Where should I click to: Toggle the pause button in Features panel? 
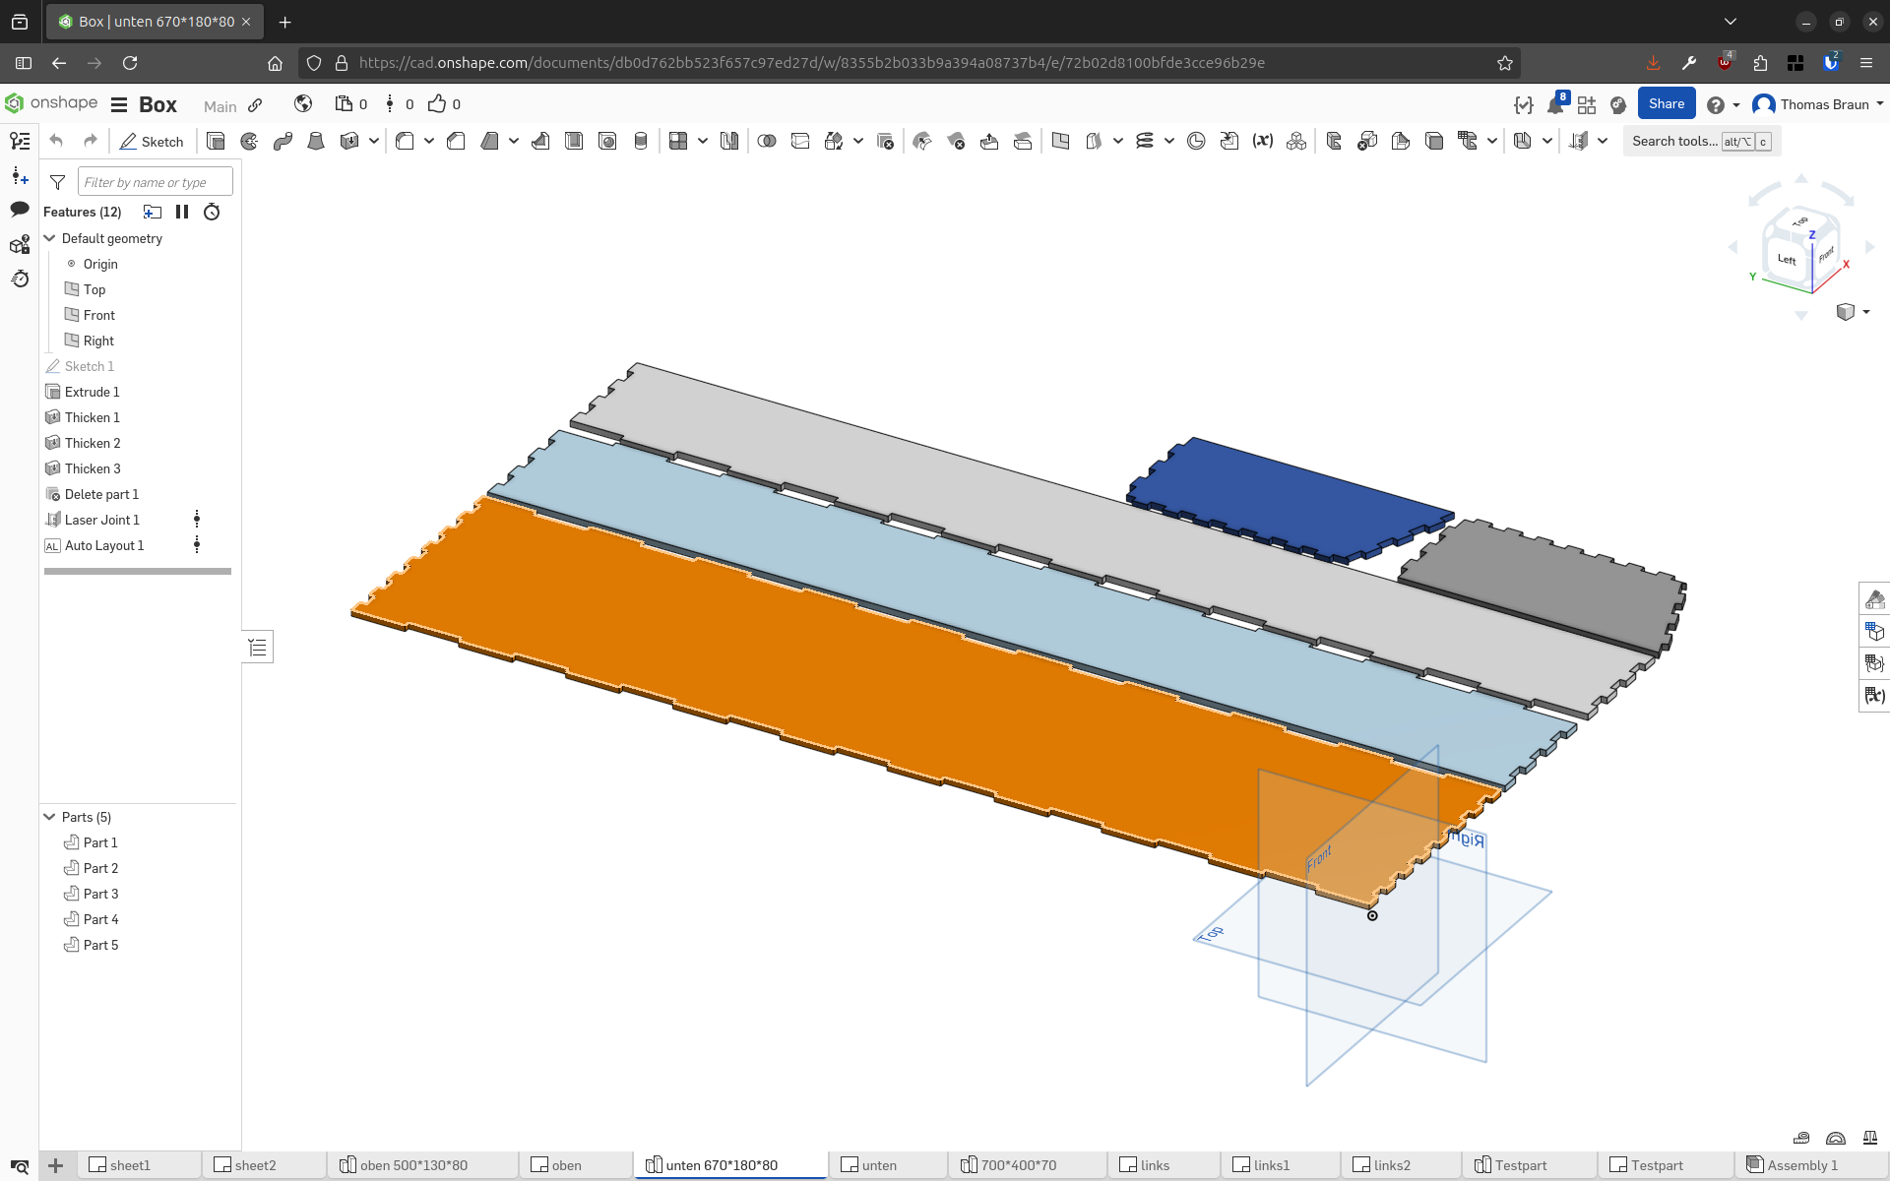(x=182, y=211)
